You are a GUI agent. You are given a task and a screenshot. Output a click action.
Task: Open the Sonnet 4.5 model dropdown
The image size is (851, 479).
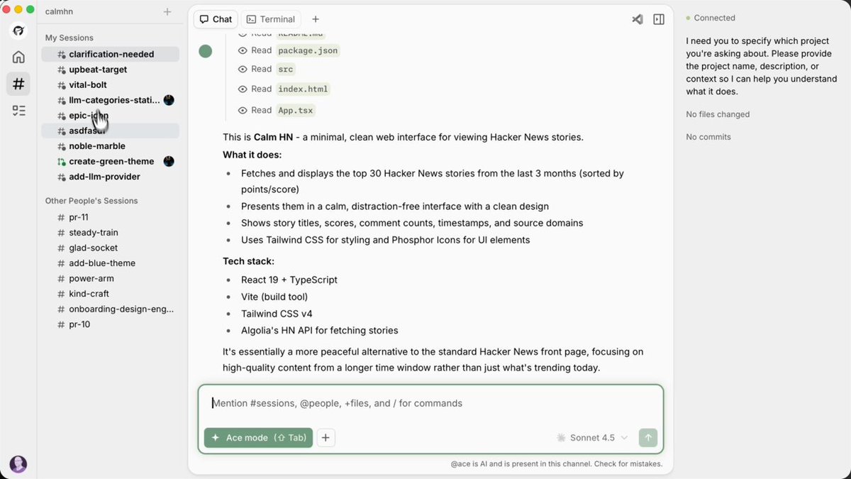[x=592, y=438]
